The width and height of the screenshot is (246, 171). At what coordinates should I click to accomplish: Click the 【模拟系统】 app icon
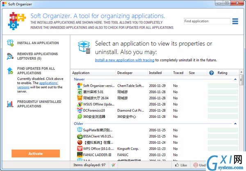tap(80, 142)
